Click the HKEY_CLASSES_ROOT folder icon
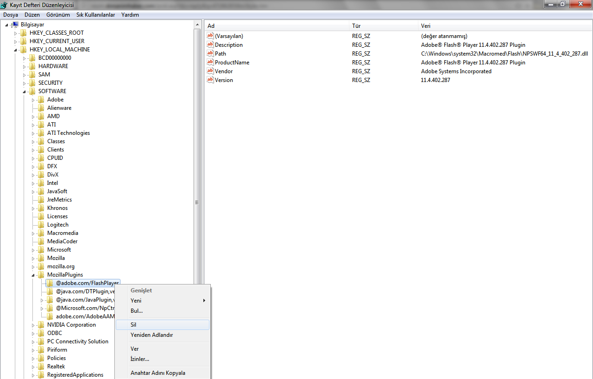Image resolution: width=593 pixels, height=379 pixels. click(24, 33)
